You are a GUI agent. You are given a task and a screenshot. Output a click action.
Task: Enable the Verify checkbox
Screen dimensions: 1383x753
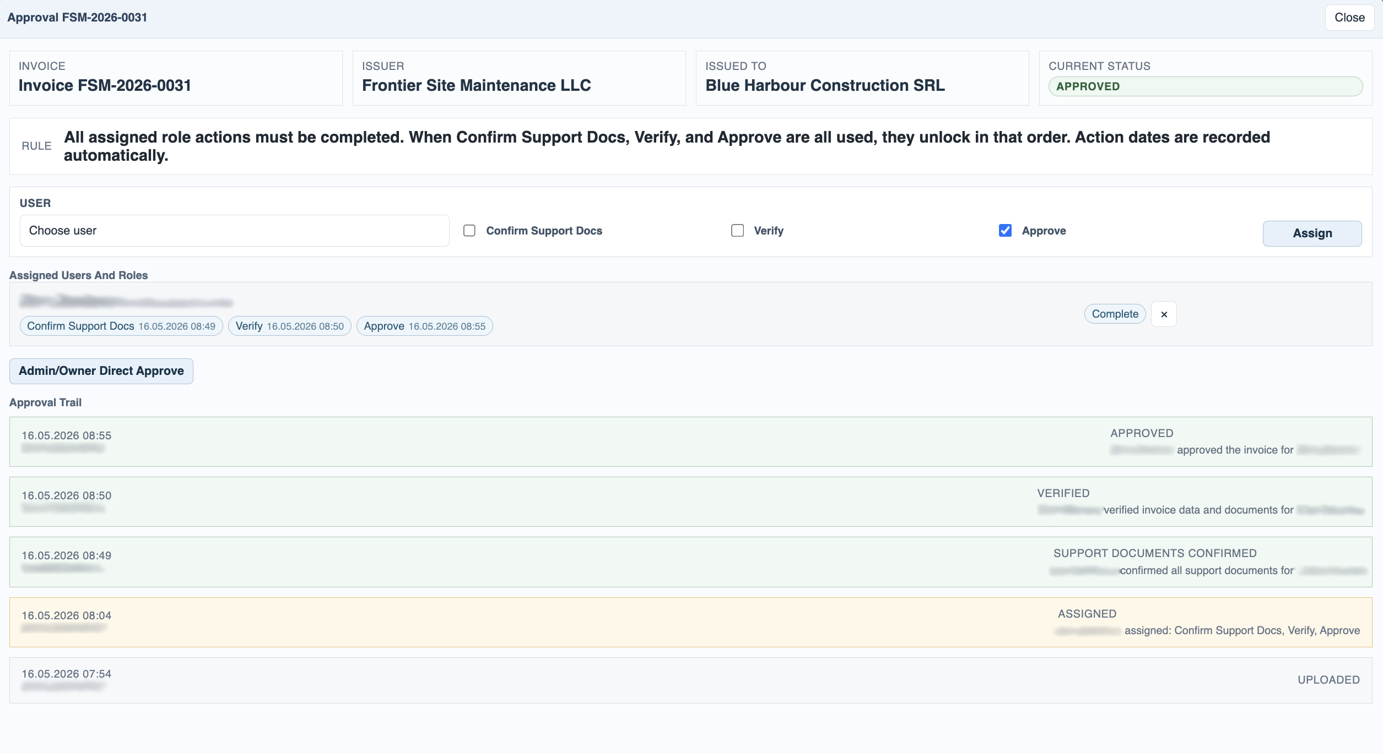pyautogui.click(x=737, y=231)
